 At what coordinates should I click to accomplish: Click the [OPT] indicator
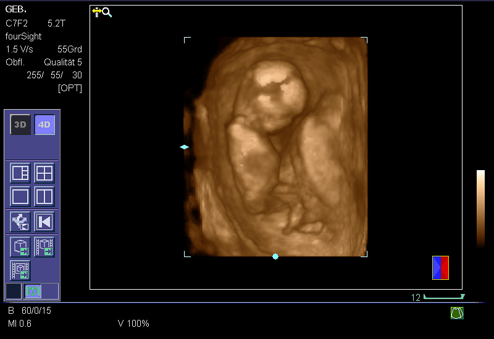[70, 88]
